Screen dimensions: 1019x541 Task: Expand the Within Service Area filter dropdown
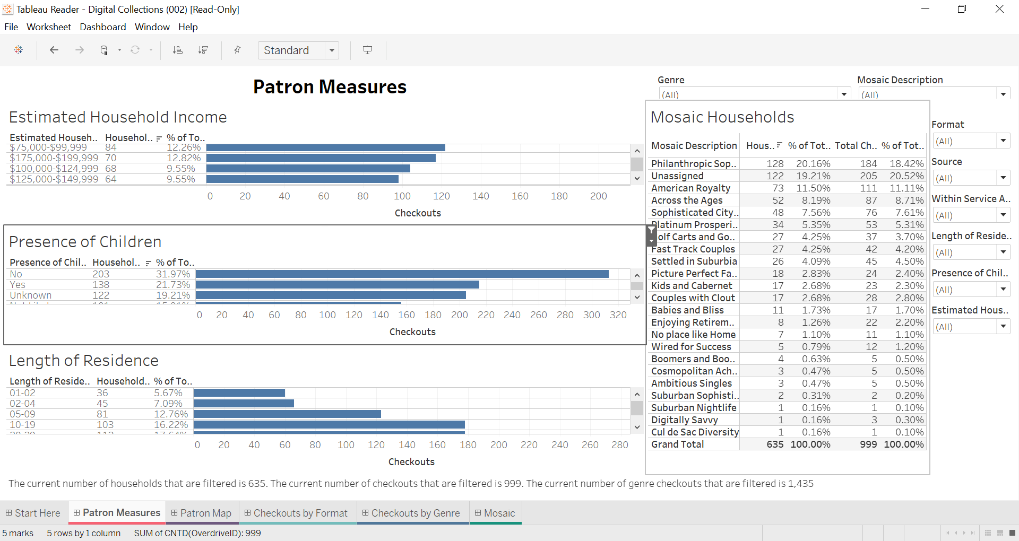coord(1003,215)
